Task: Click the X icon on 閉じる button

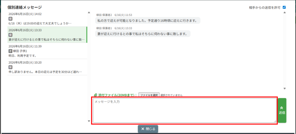Action: tap(143, 129)
